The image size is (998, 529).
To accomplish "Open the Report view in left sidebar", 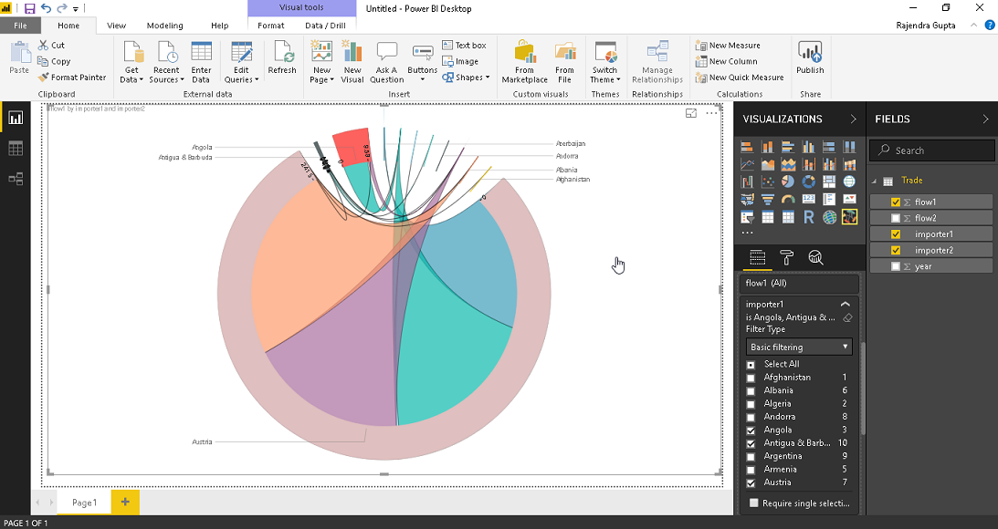I will coord(16,118).
